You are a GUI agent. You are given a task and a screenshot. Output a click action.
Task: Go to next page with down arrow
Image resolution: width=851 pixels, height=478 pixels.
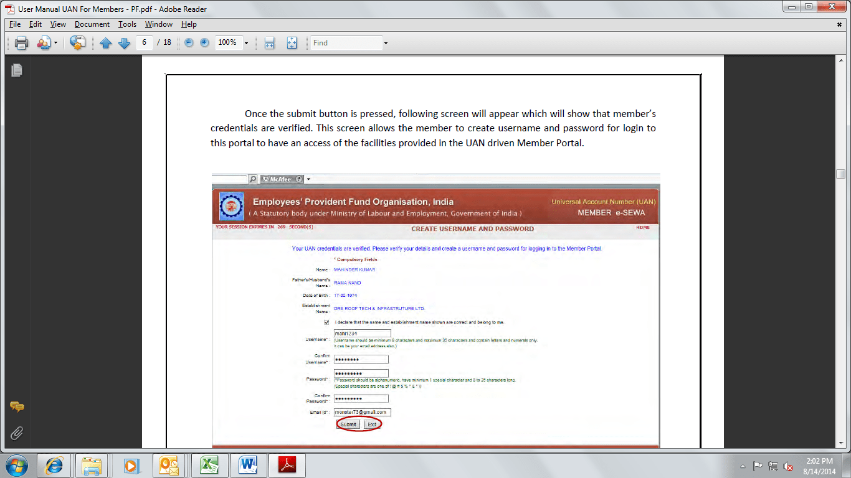[x=124, y=43]
